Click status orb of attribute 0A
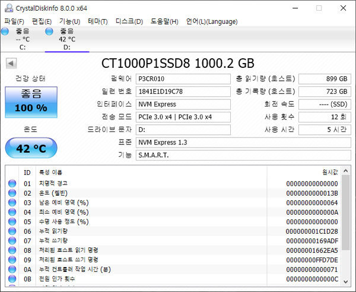 [x=12, y=269]
